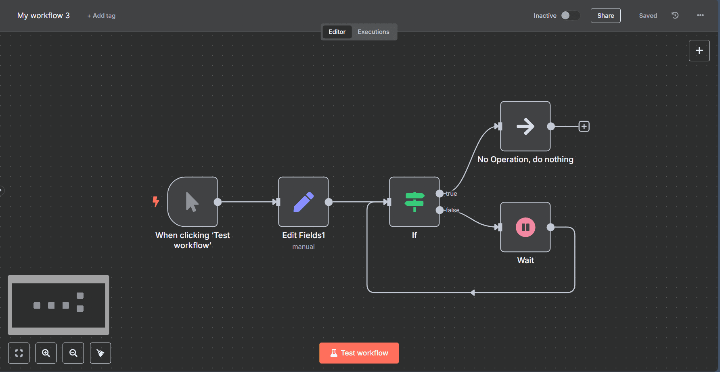Screen dimensions: 720x372
Task: Open the three-dots workflow menu
Action: tap(700, 15)
